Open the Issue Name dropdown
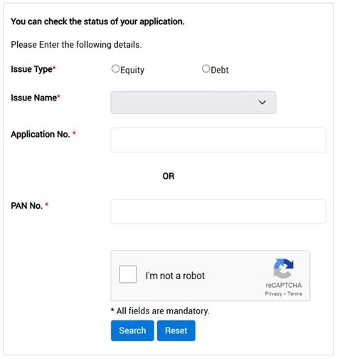Image resolution: width=337 pixels, height=359 pixels. tap(193, 103)
